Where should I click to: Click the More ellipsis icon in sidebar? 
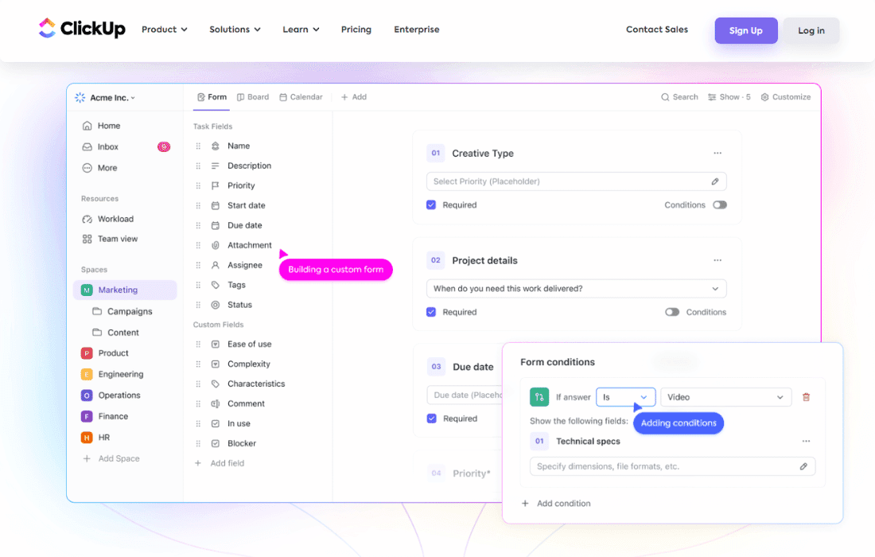point(87,168)
